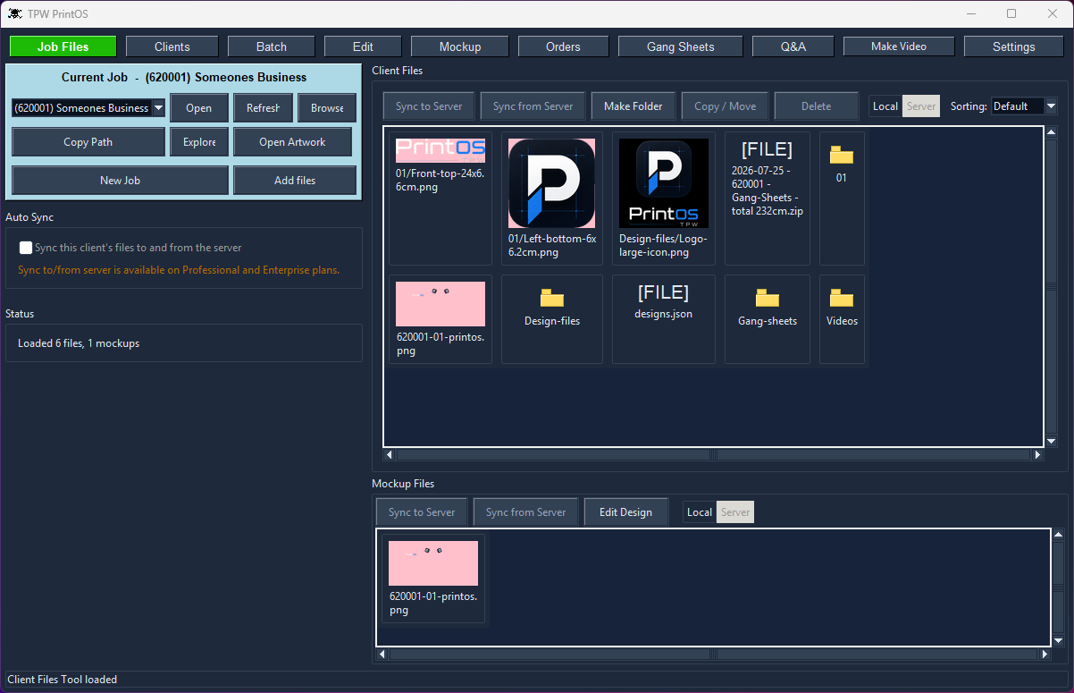Click the TPW PrintOS title bar icon
1074x693 pixels.
15,13
